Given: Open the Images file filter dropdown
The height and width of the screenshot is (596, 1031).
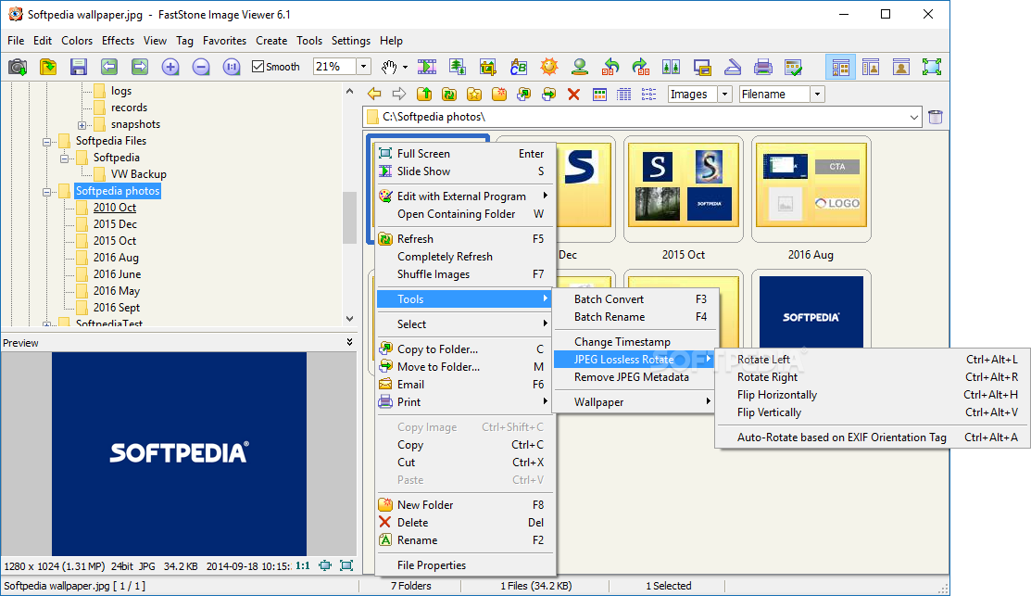Looking at the screenshot, I should (723, 94).
